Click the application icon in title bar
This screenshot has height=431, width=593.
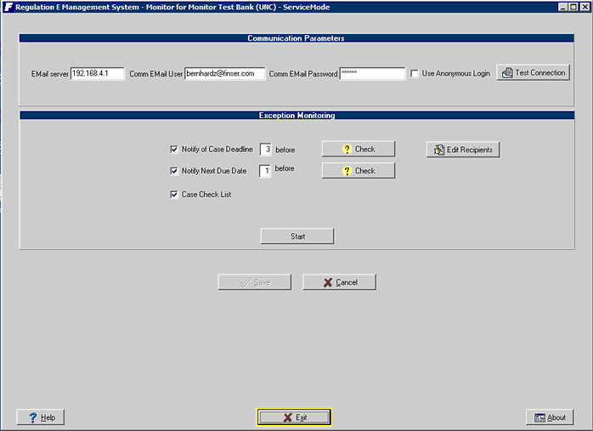[x=8, y=7]
